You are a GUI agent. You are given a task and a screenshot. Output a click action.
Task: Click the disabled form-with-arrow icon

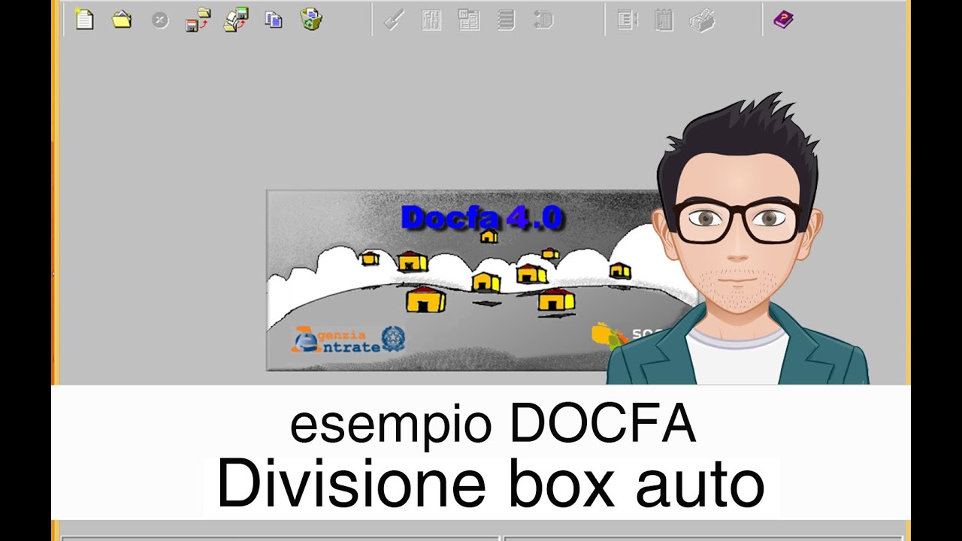[x=628, y=20]
